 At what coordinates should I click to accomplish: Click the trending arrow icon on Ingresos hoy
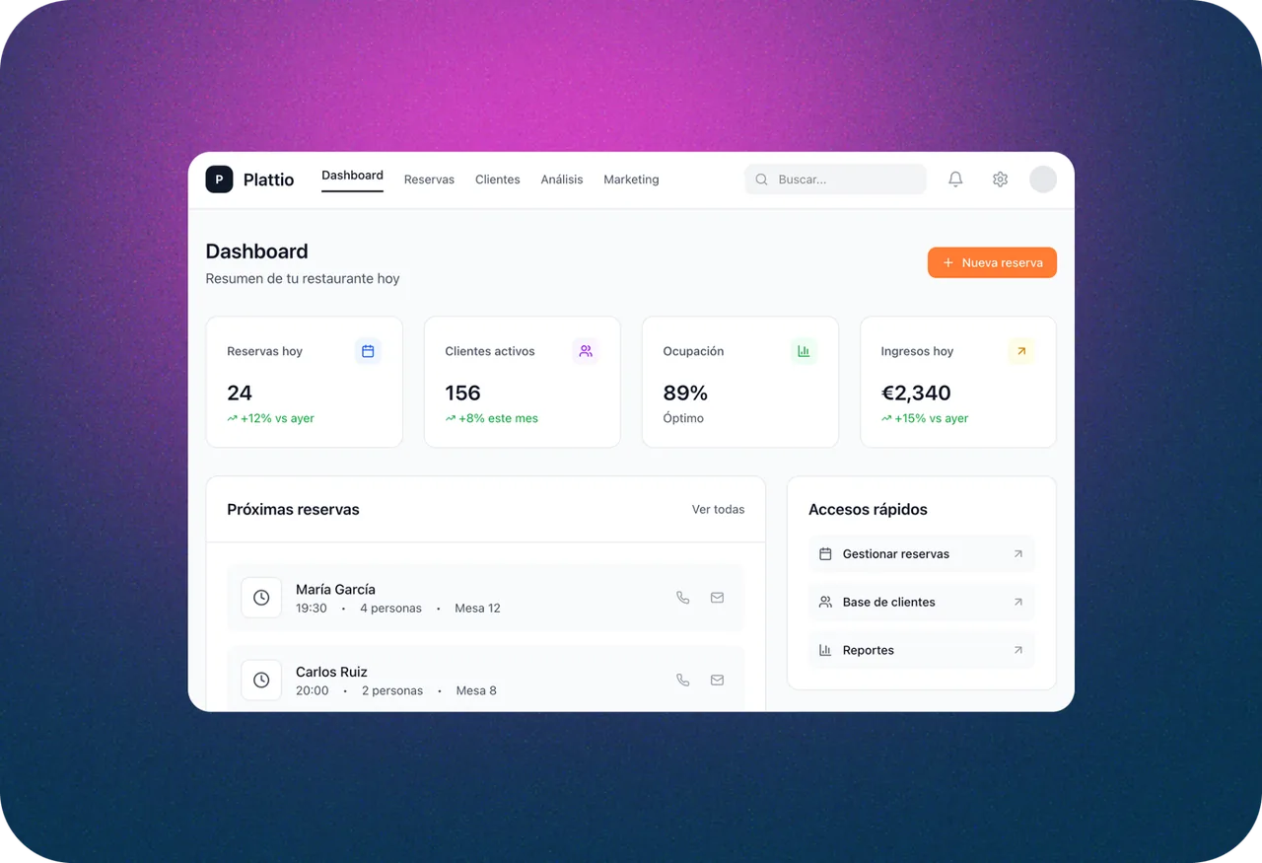1022,350
